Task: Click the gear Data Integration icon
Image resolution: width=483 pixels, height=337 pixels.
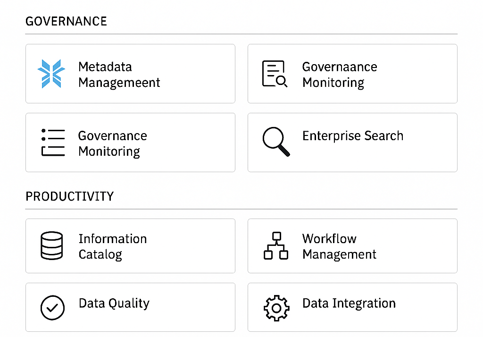Action: pyautogui.click(x=276, y=308)
